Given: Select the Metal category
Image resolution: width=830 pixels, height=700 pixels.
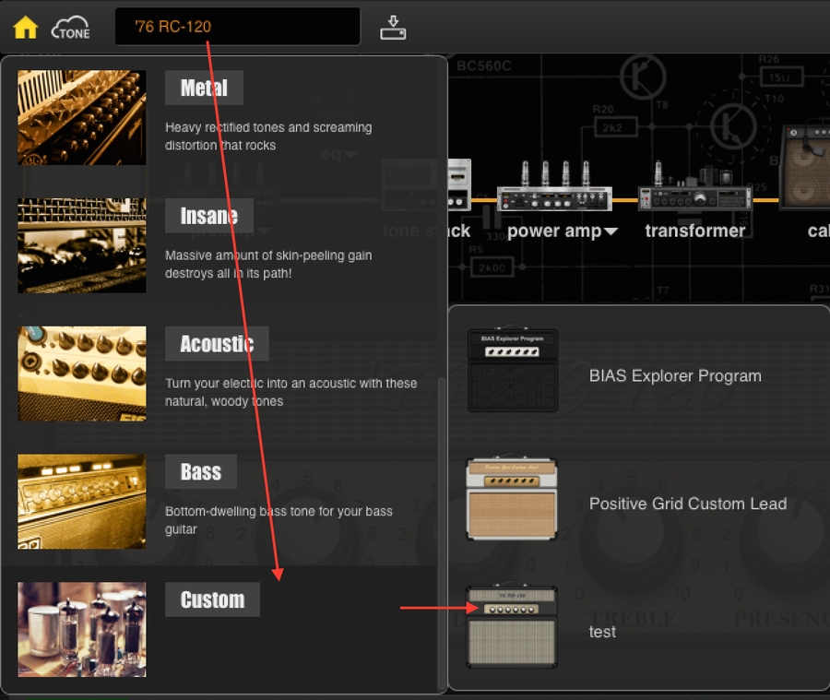Looking at the screenshot, I should click(204, 89).
